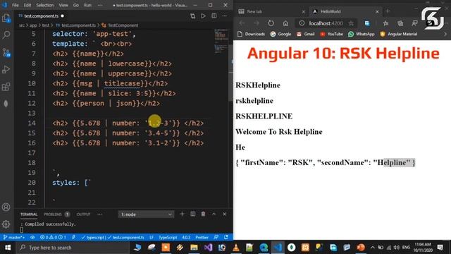Kill the terminal with trash icon

pos(204,214)
